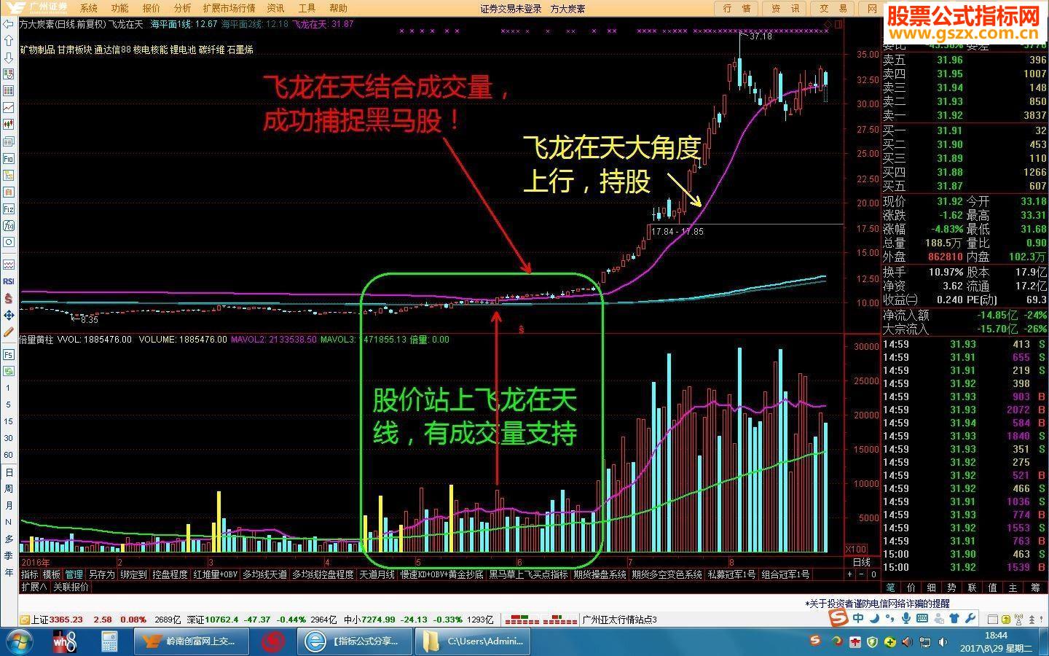
Task: Select the 笔 tab below tick list
Action: pos(890,587)
